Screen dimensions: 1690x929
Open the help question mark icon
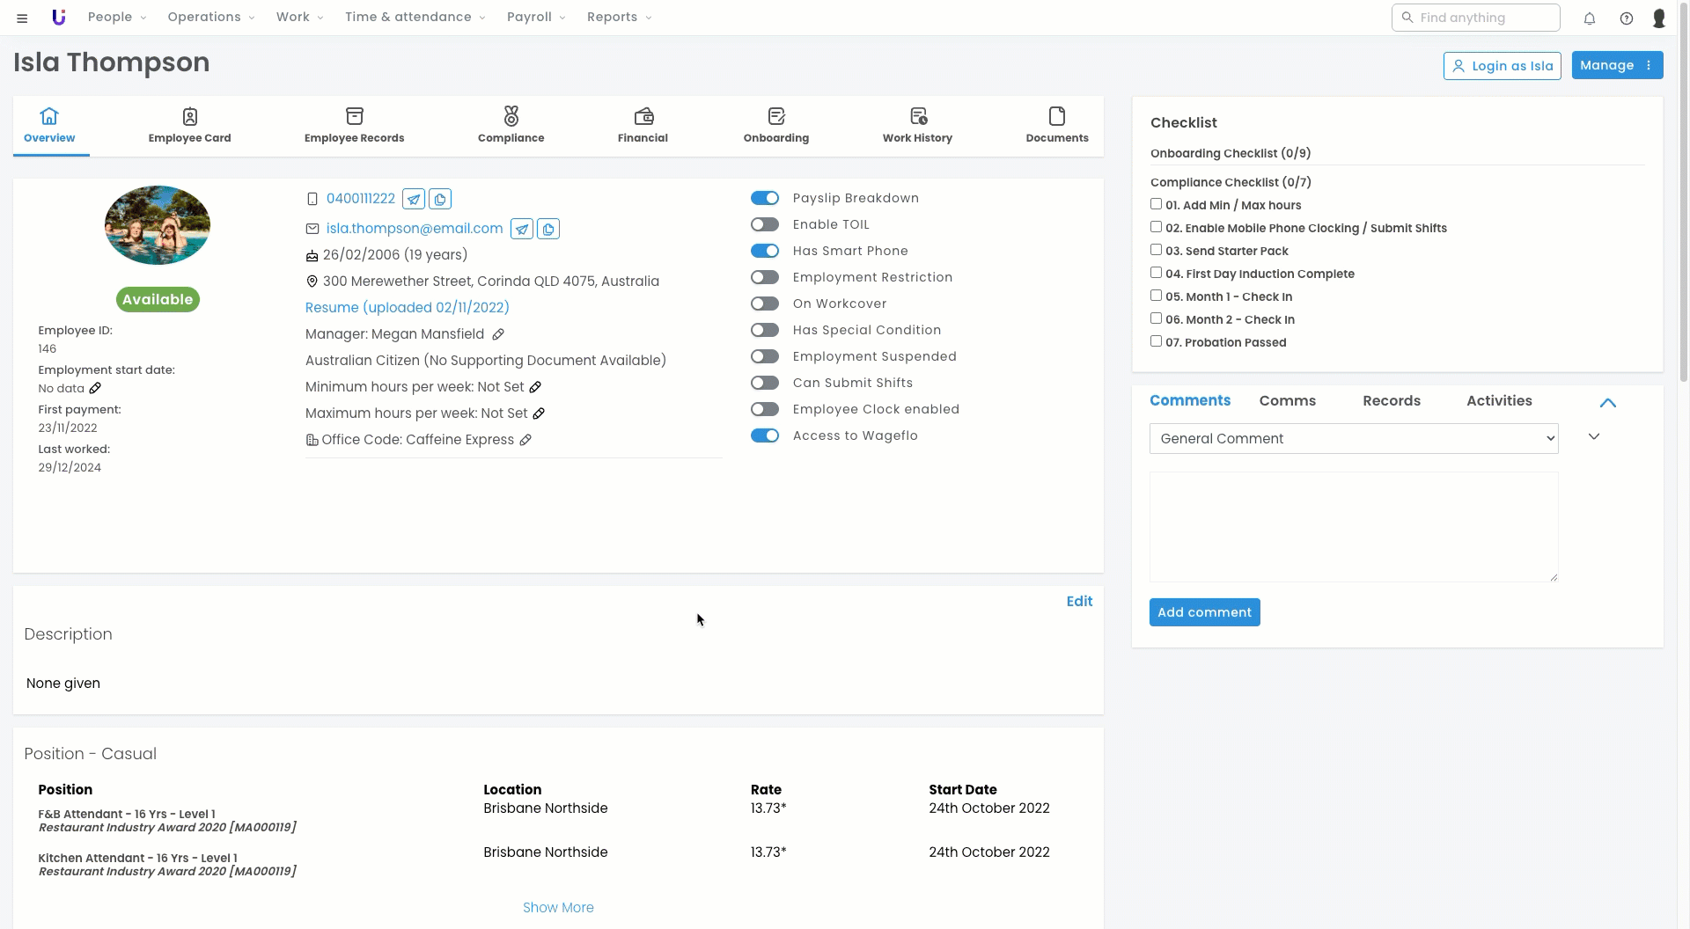click(1627, 18)
